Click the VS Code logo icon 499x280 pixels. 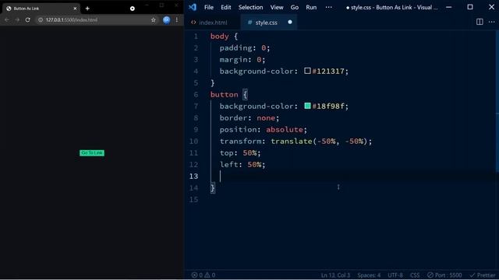(193, 7)
